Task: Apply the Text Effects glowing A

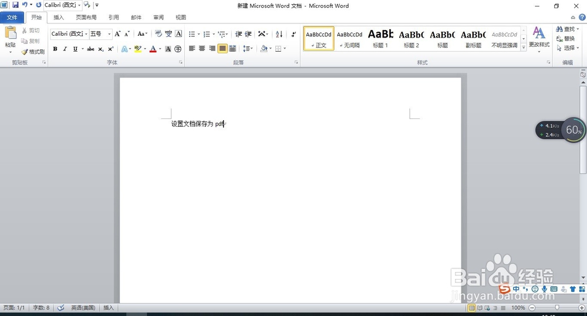Action: (124, 49)
